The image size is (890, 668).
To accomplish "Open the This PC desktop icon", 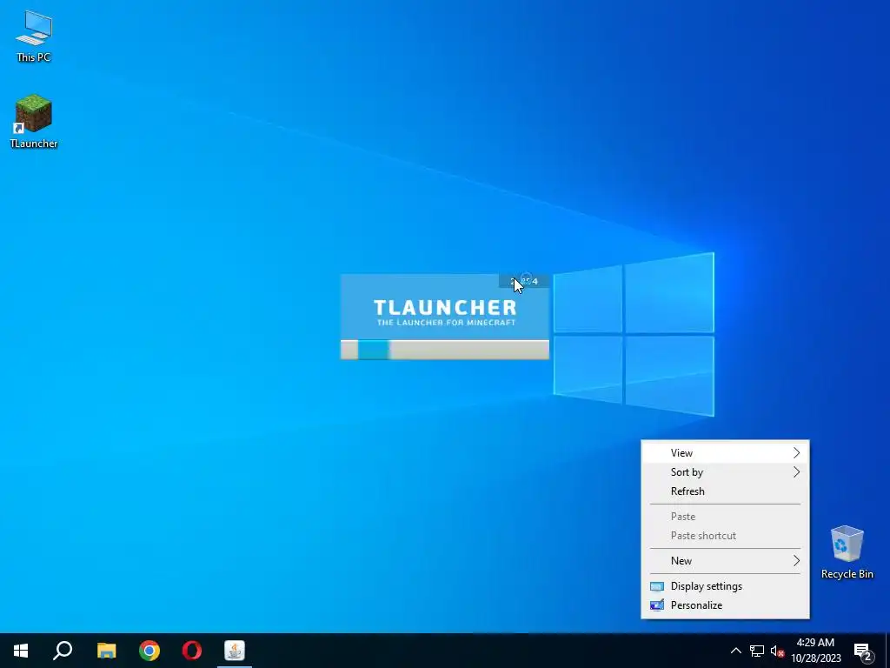I will [x=34, y=37].
